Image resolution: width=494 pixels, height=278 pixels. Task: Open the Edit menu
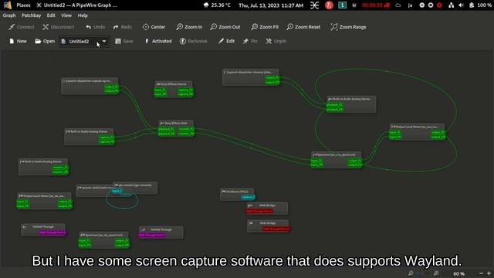(x=51, y=15)
